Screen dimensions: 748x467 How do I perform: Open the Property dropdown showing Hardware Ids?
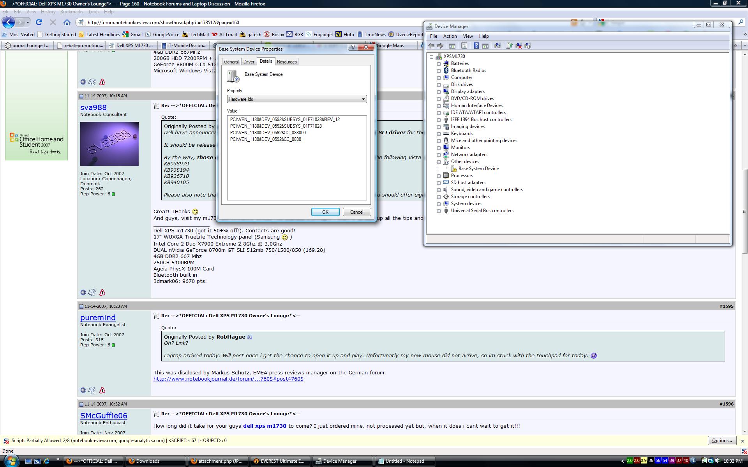coord(297,99)
